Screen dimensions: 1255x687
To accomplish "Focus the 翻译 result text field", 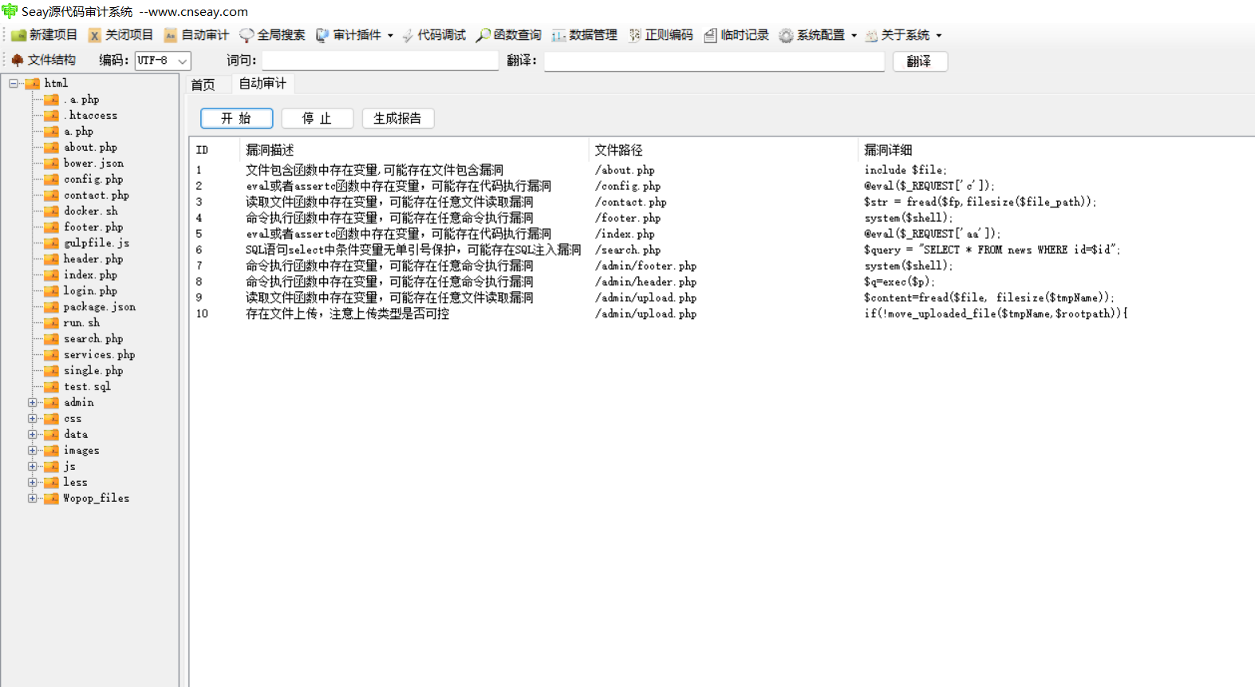I will (714, 61).
